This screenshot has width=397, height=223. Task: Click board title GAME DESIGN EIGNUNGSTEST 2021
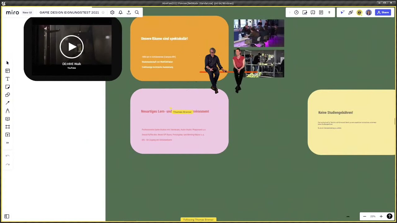pyautogui.click(x=69, y=12)
